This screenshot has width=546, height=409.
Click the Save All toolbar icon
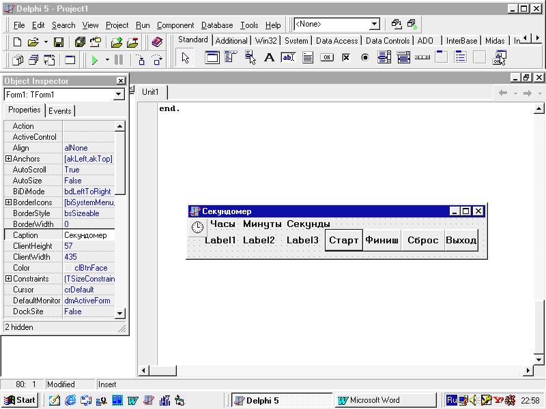[x=80, y=42]
